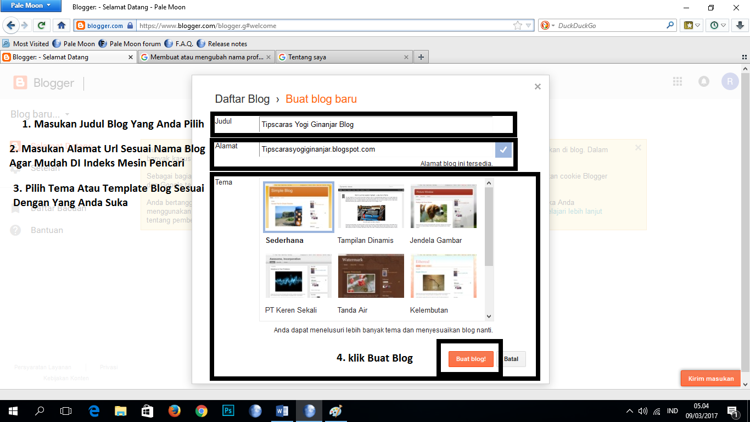Show hidden system tray icons
This screenshot has width=750, height=422.
(x=630, y=410)
